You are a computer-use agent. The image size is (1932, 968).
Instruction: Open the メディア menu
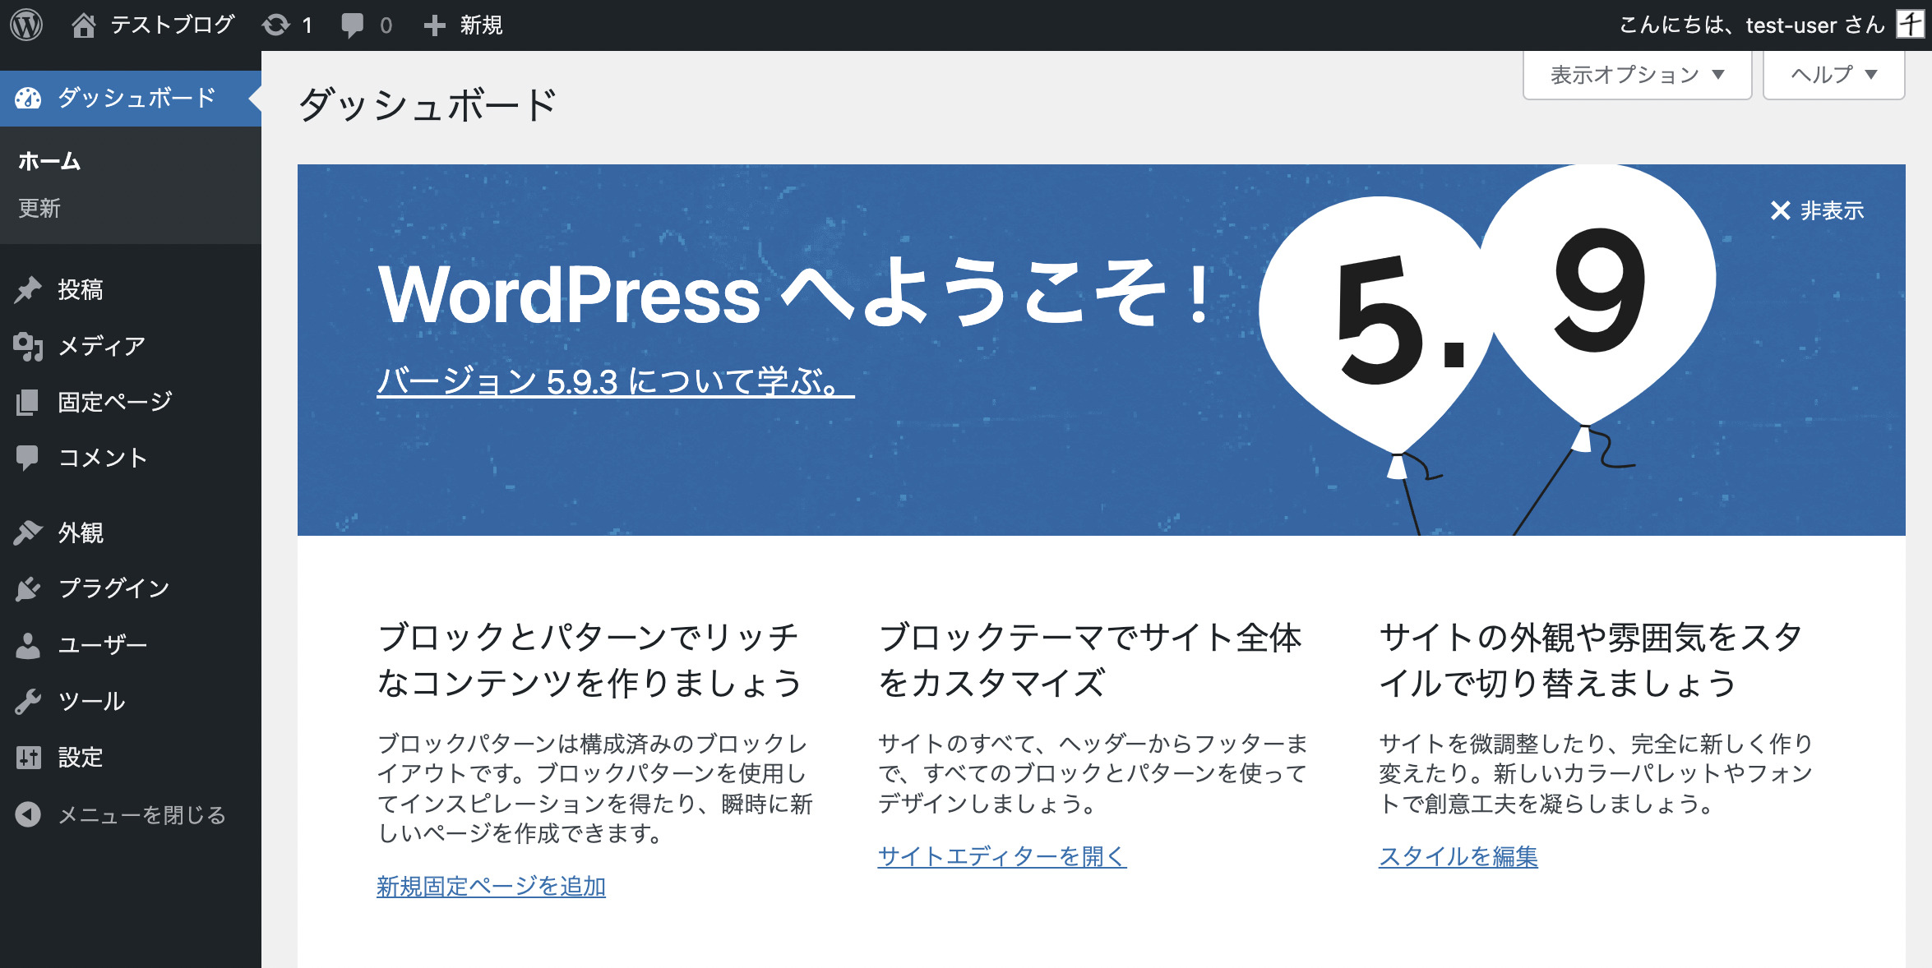[131, 346]
